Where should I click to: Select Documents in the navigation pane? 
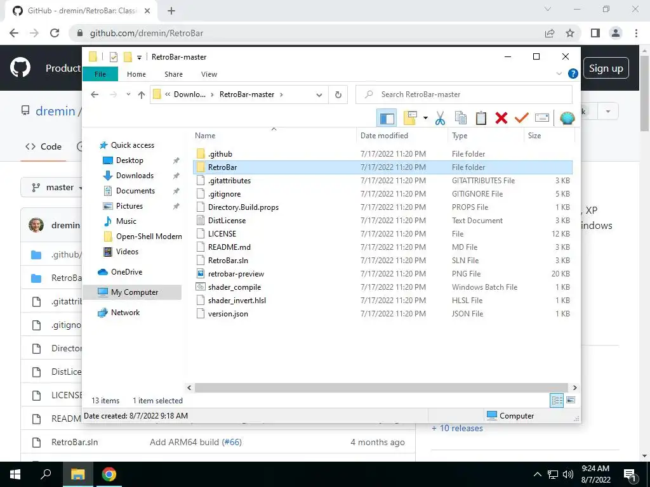(x=135, y=191)
